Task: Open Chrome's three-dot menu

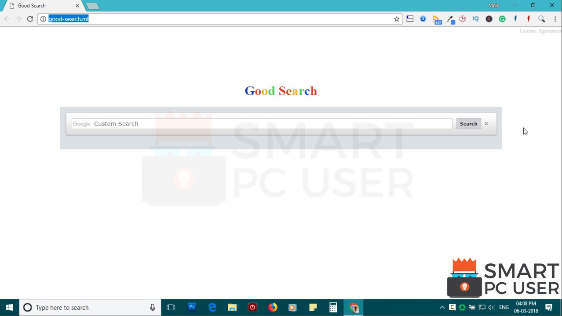Action: pos(555,19)
